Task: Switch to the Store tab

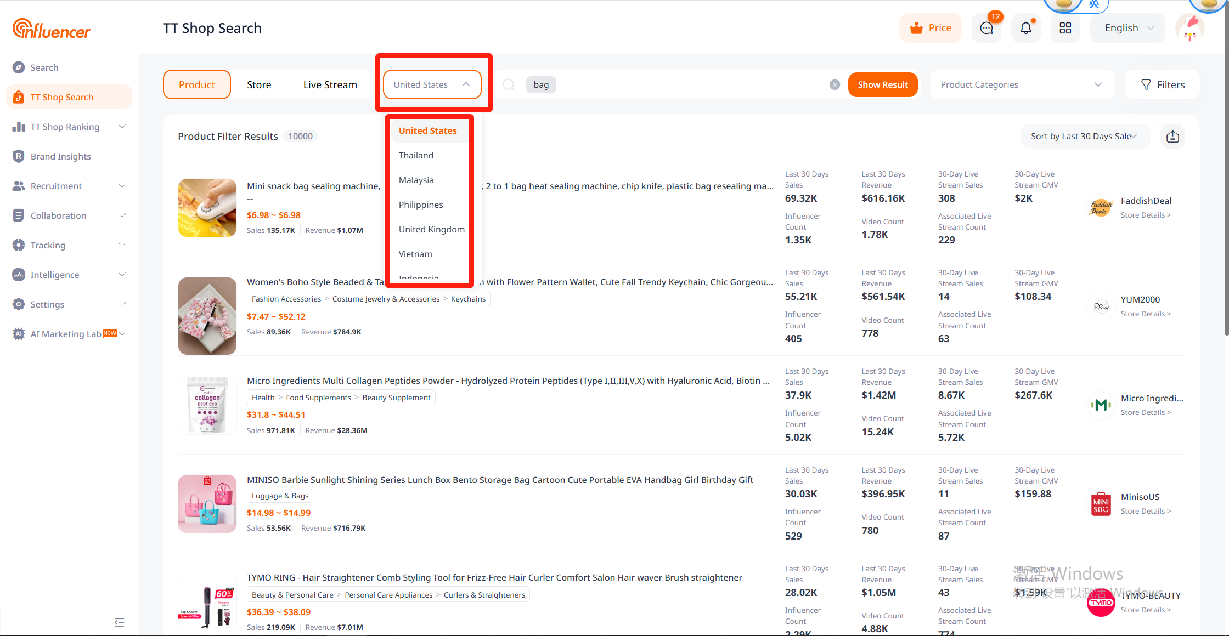Action: tap(259, 84)
